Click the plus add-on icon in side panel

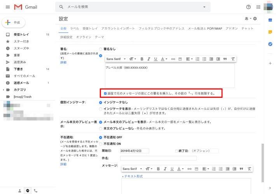point(270,63)
